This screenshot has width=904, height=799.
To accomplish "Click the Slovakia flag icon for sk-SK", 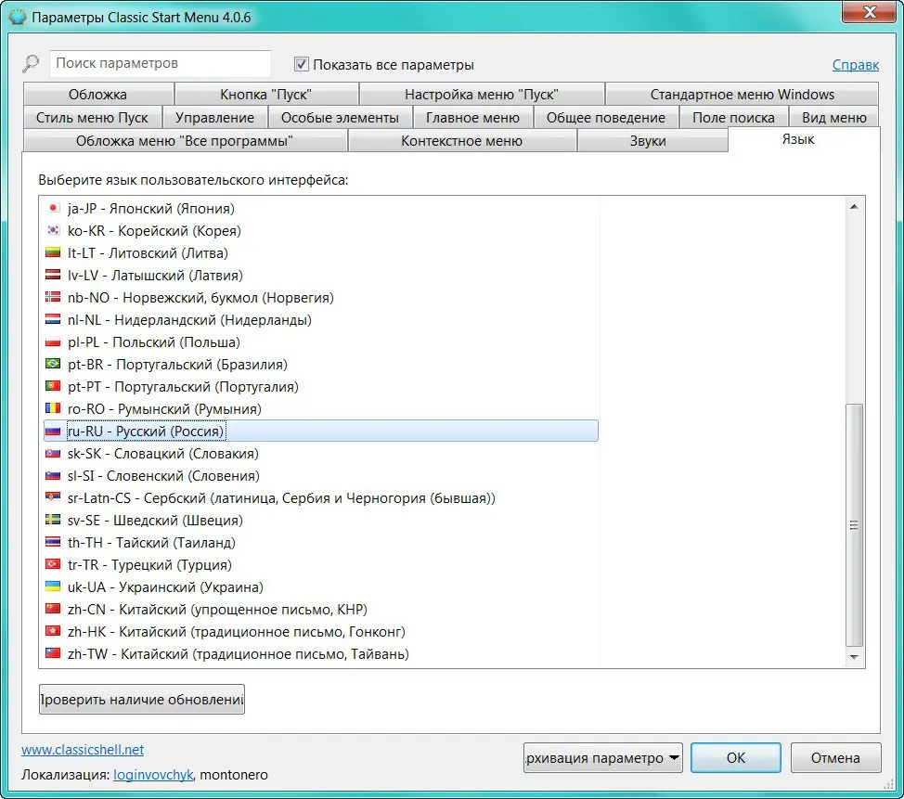I will point(53,453).
